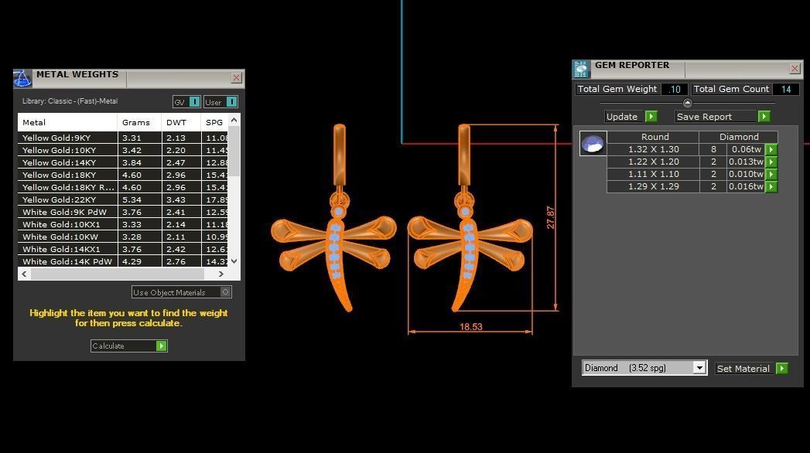Click the Round column header in Gem Reporter
Screen dimensions: 810x453
(654, 137)
